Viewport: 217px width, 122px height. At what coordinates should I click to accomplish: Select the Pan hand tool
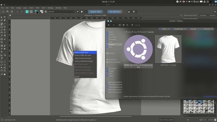pyautogui.click(x=4, y=74)
